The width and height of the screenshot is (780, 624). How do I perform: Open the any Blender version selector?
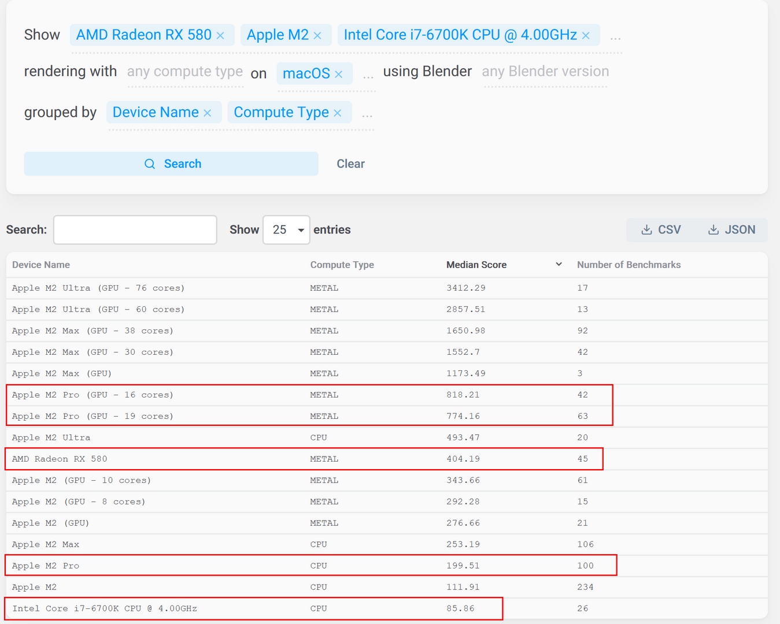(545, 72)
